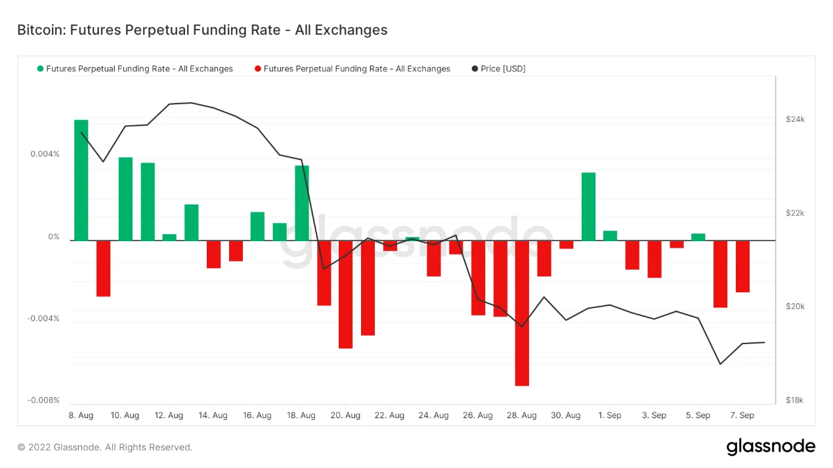Click the glassnode logo at bottom right
833x468 pixels.
coord(771,447)
